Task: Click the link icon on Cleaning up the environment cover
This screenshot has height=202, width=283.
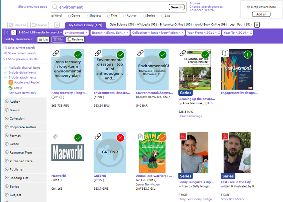Action: (x=183, y=53)
